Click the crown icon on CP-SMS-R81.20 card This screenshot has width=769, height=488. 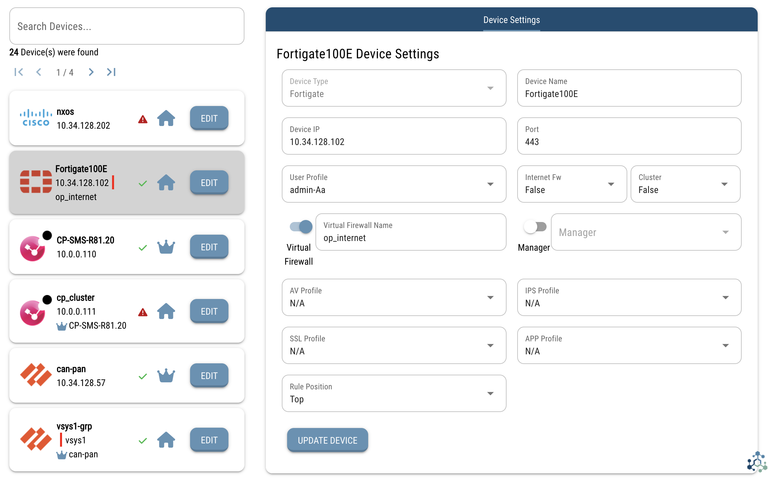[166, 247]
